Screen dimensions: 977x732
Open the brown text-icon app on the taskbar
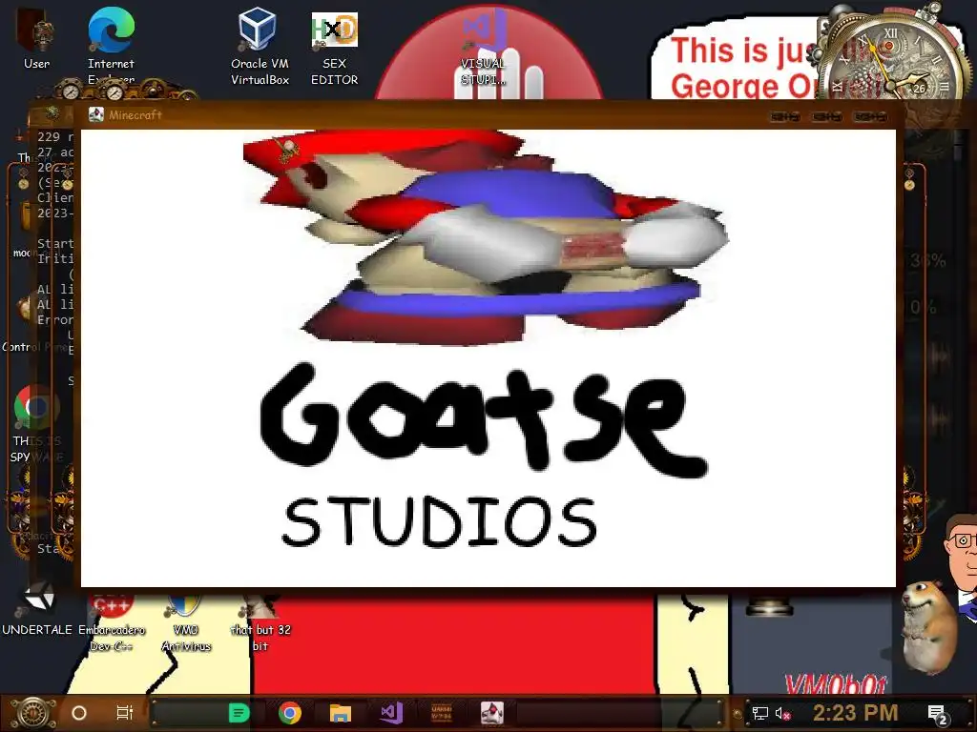pyautogui.click(x=442, y=713)
